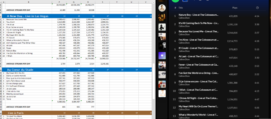
Task: Open Céline Dion artist link under Fever track
Action: tap(184, 68)
